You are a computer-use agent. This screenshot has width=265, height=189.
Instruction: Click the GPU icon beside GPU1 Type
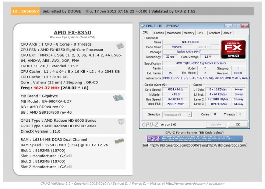click(121, 121)
